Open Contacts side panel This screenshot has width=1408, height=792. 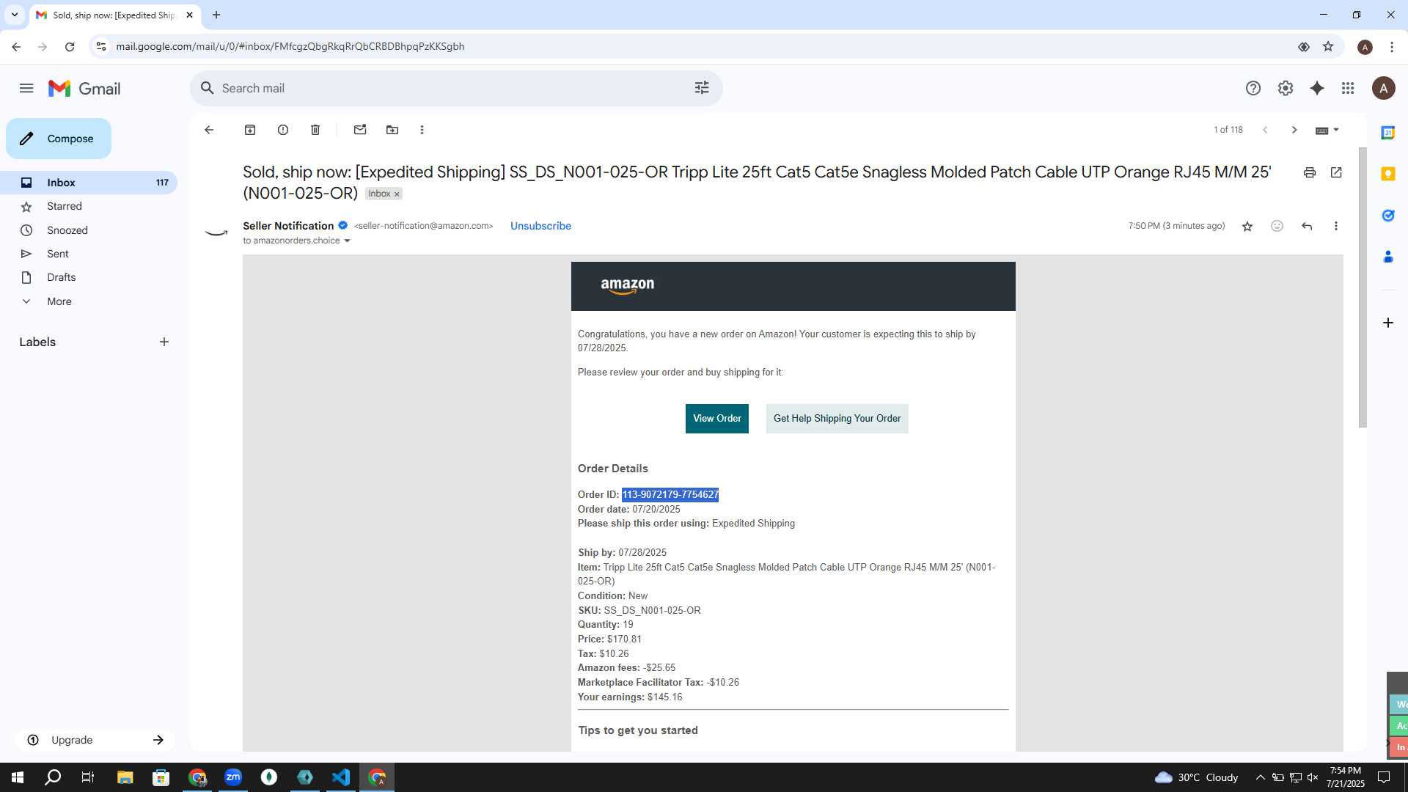(1387, 257)
